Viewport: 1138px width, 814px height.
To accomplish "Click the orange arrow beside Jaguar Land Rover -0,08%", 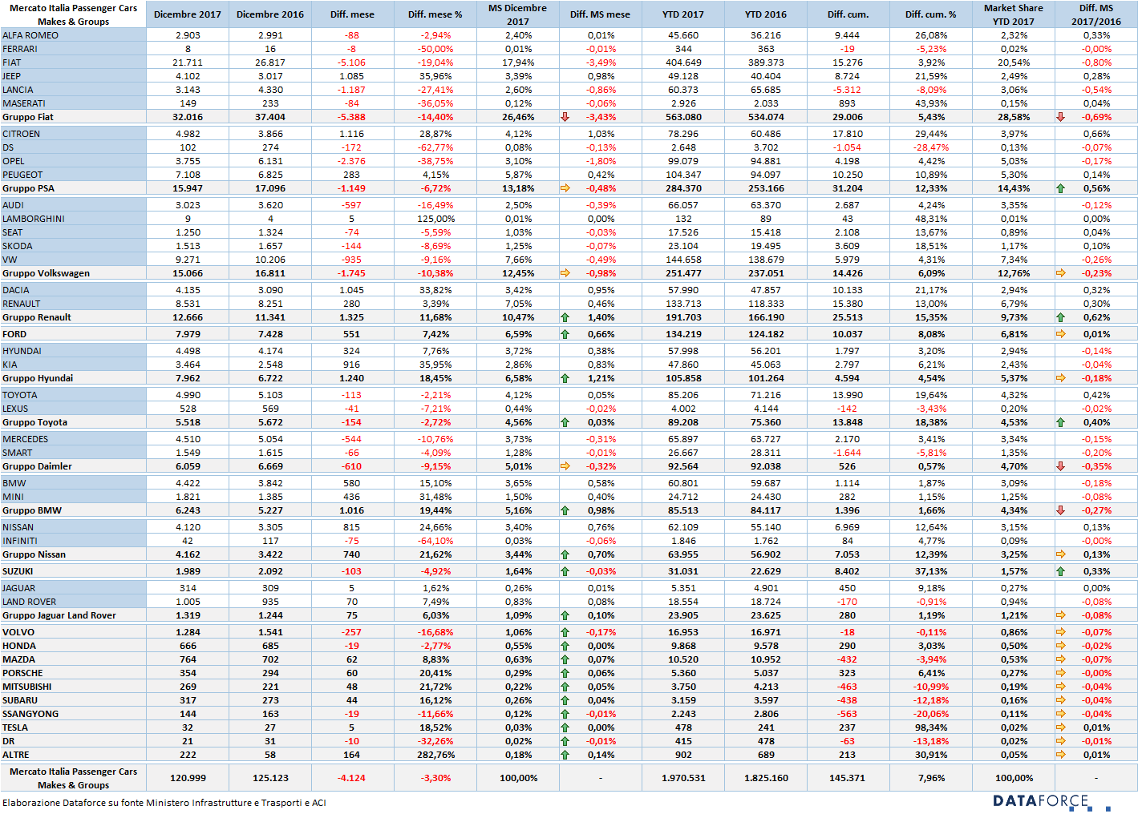I will (x=1060, y=615).
